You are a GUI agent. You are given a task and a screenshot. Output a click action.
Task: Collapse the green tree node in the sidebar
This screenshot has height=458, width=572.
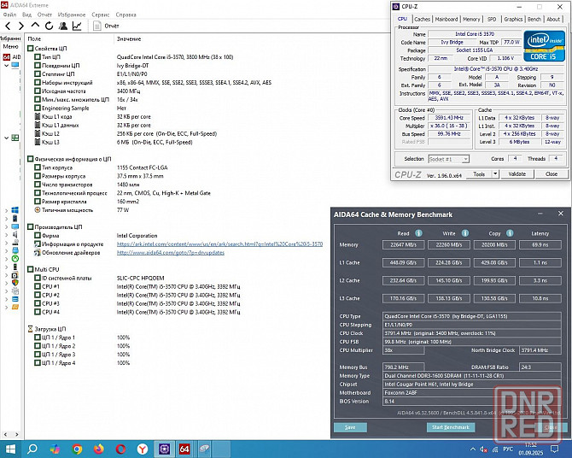point(5,138)
